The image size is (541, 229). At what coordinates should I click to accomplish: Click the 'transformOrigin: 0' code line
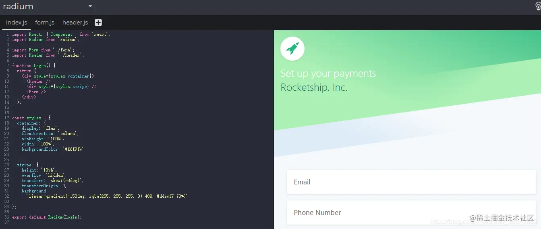point(44,186)
